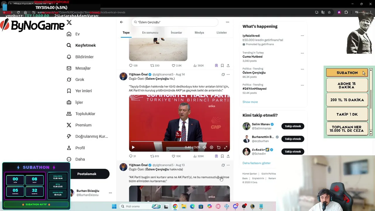Reload the page in browser toolbar
The image size is (375, 211).
pos(18,12)
